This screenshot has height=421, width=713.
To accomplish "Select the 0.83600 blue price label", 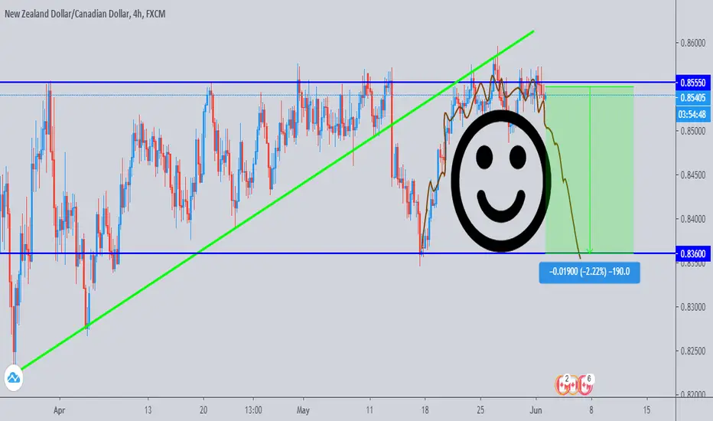I will click(x=693, y=253).
